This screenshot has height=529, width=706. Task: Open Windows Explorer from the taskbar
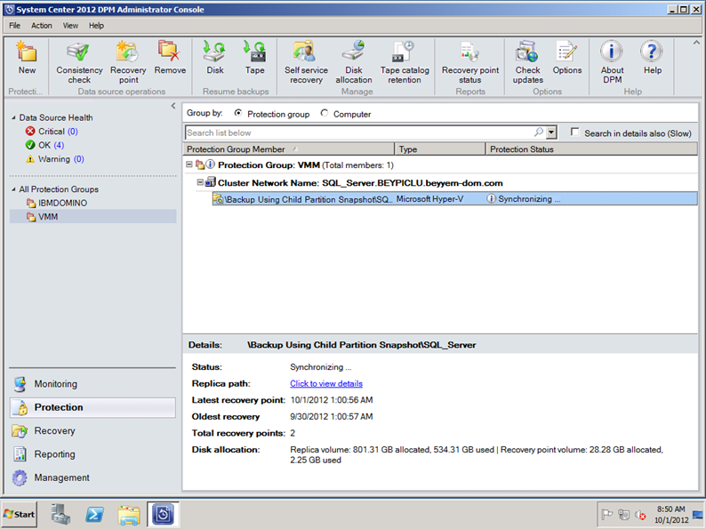(129, 515)
